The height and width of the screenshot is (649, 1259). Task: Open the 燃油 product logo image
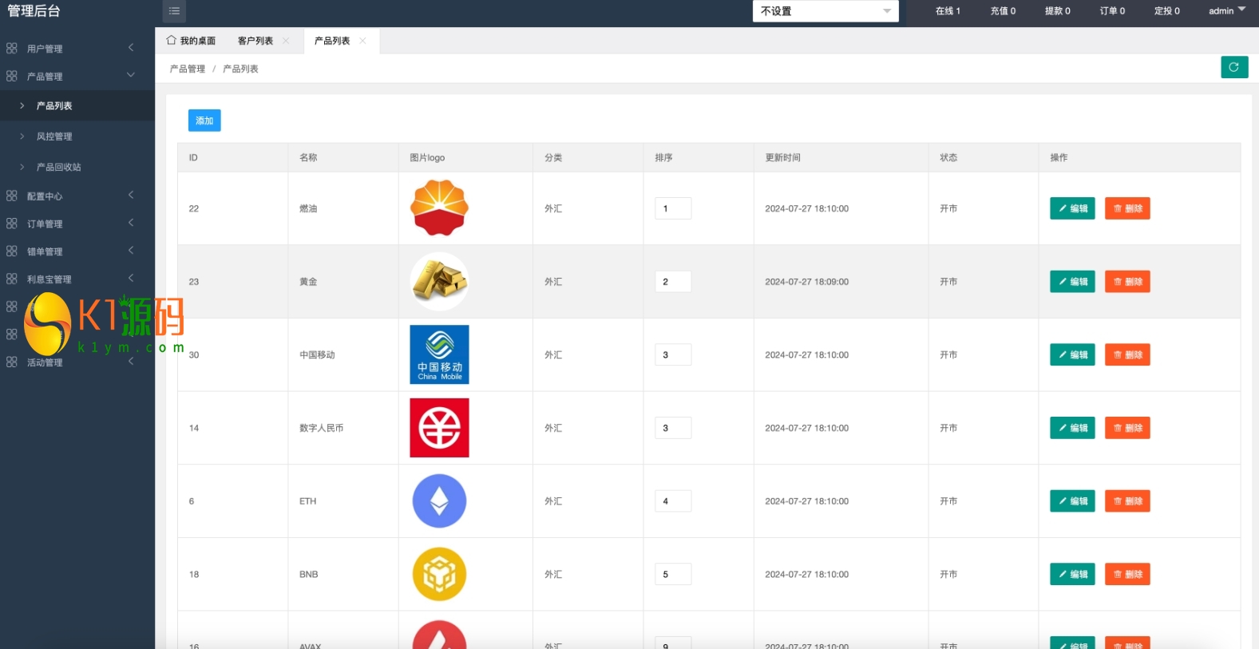click(439, 208)
